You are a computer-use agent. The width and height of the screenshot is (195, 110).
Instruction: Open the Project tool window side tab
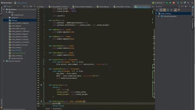1,10
